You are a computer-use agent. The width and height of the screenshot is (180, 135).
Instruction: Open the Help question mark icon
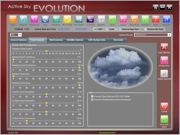click(156, 19)
